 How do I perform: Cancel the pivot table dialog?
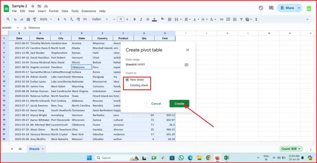156,104
